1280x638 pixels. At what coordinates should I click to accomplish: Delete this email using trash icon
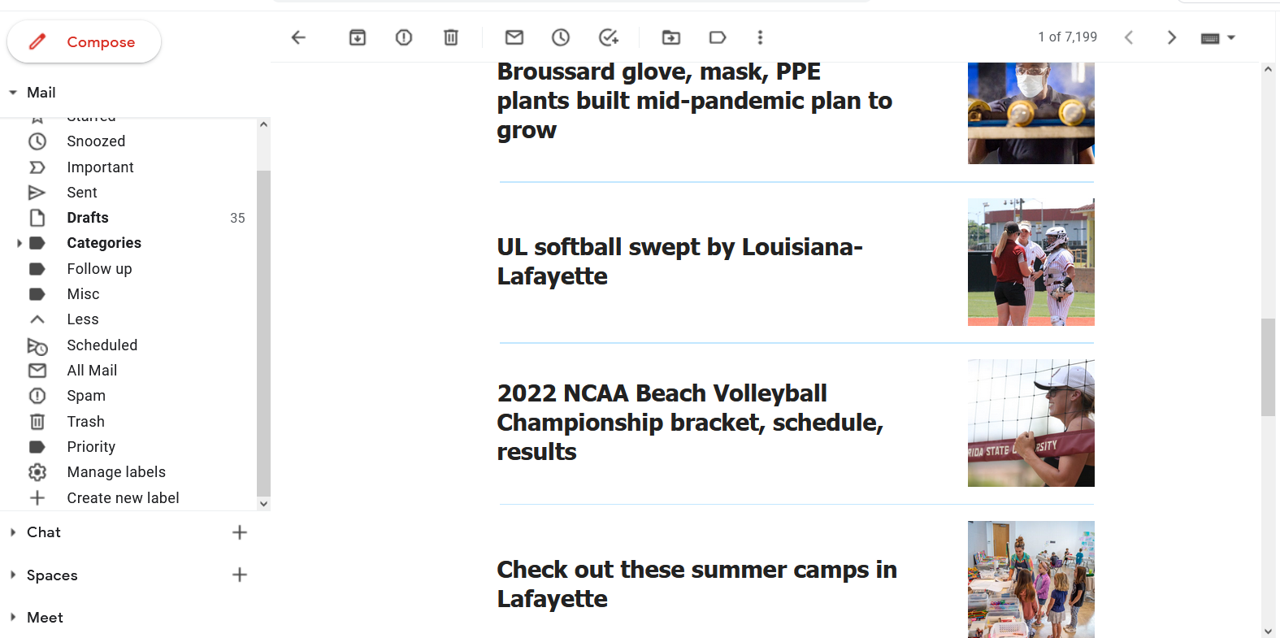click(x=451, y=37)
